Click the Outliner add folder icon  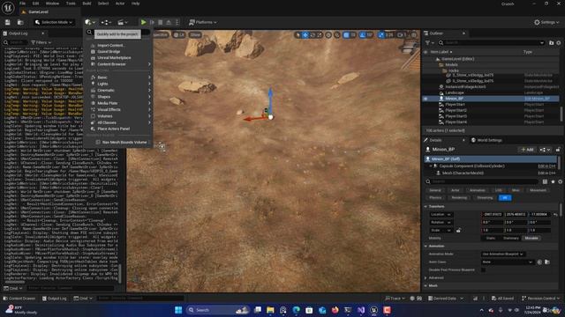[551, 43]
